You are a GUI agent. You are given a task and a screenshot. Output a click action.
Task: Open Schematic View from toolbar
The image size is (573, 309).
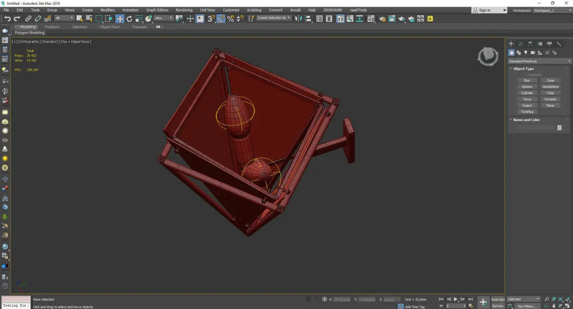[360, 19]
